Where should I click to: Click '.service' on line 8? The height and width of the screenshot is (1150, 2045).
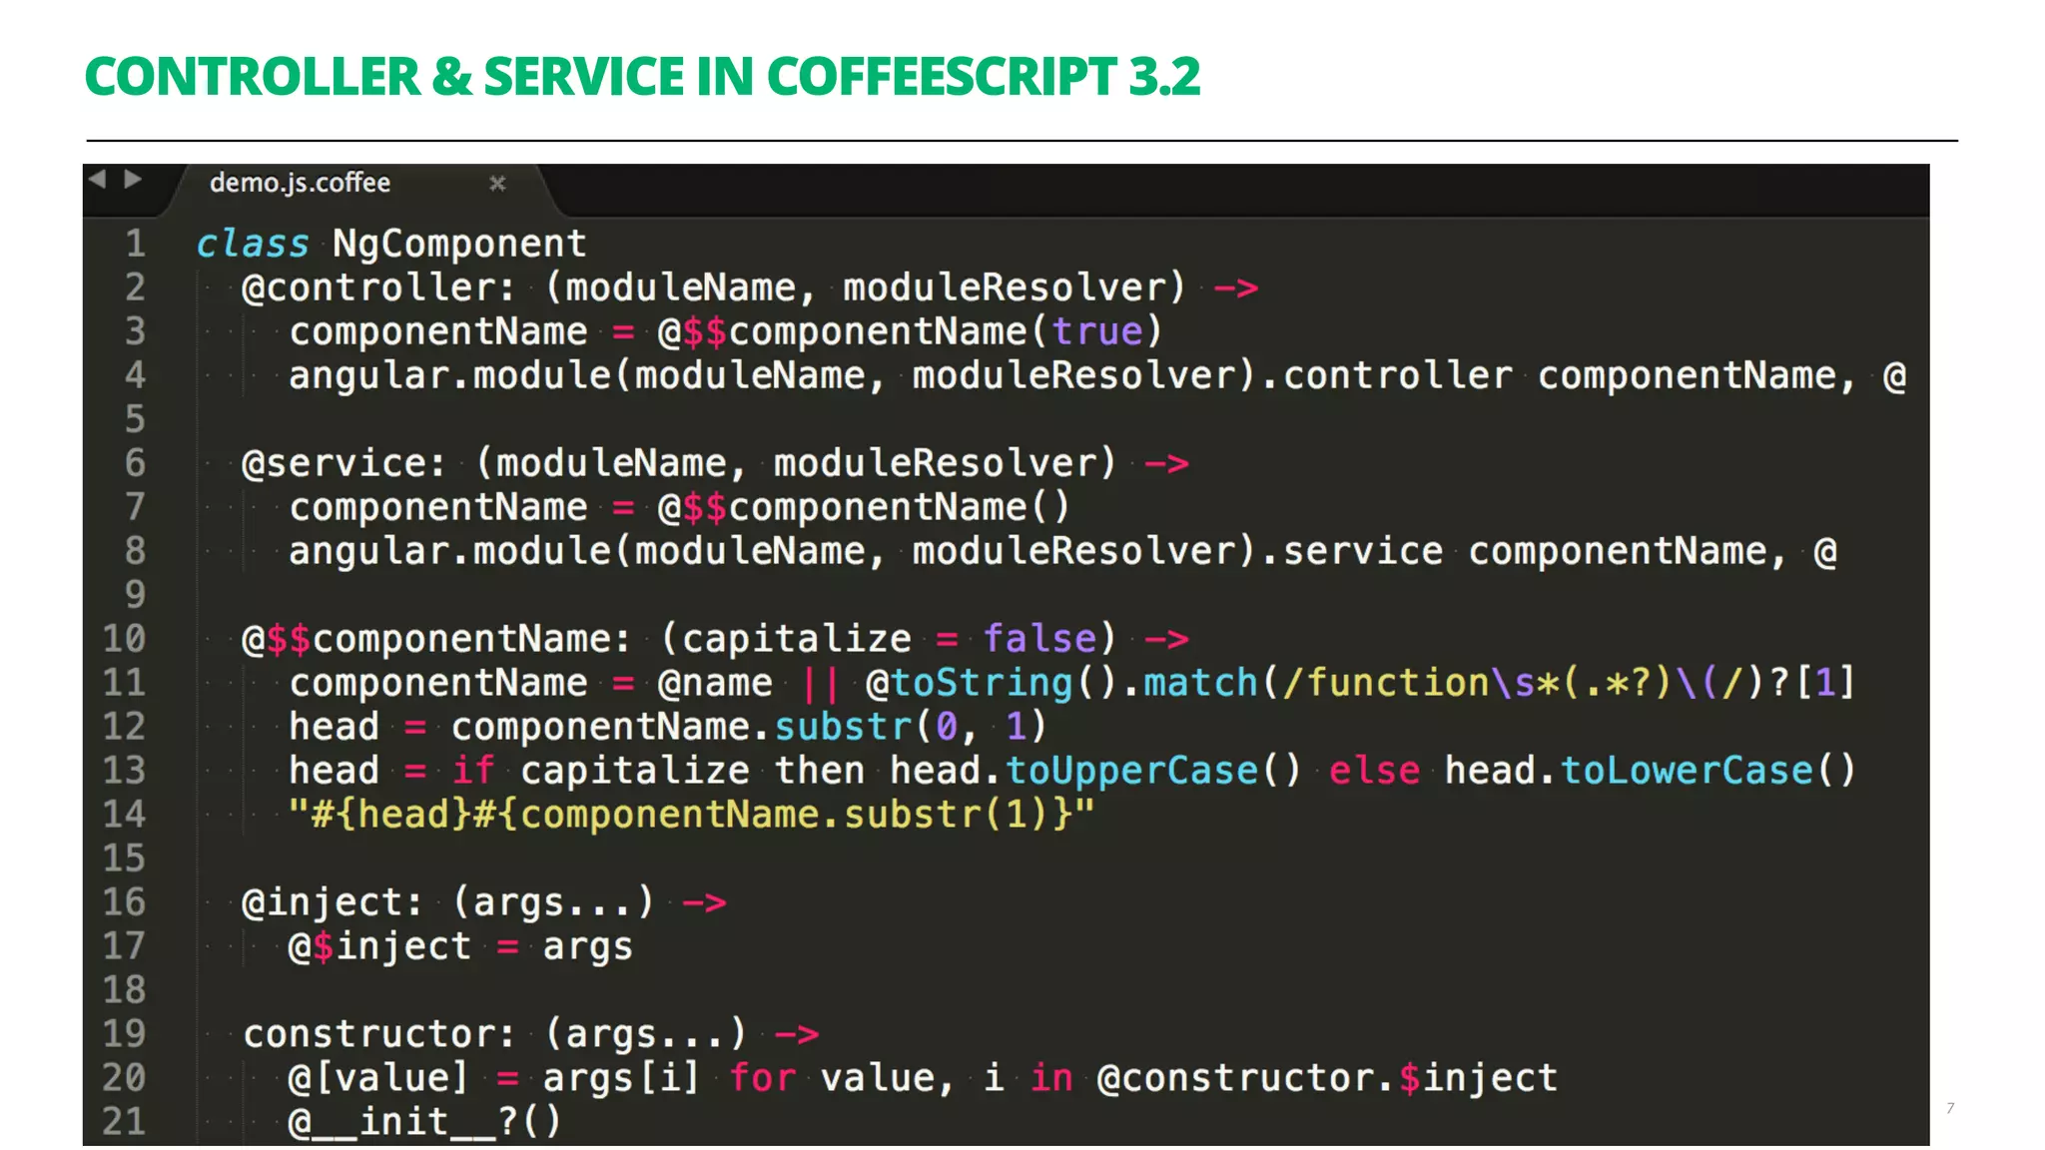(1351, 551)
